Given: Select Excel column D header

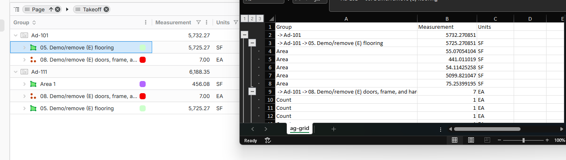Looking at the screenshot, I should coord(530,19).
